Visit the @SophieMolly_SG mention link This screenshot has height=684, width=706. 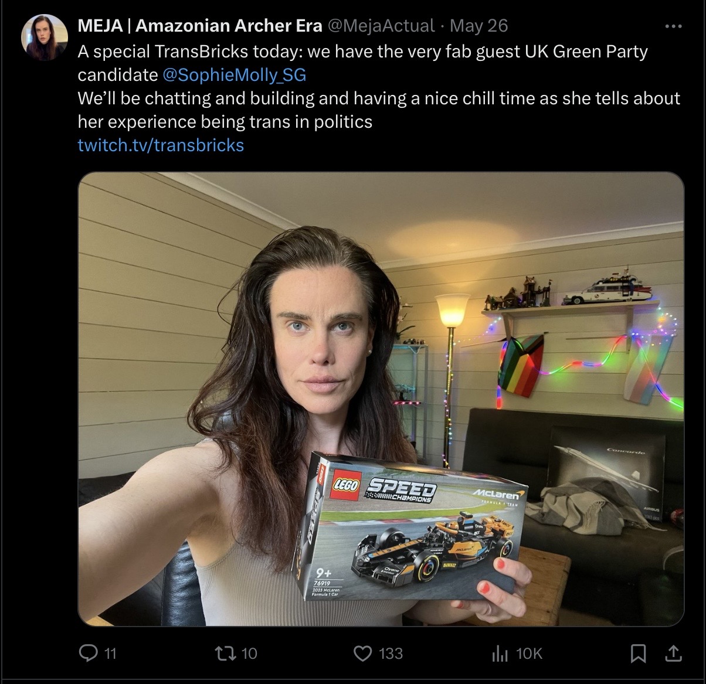point(233,75)
